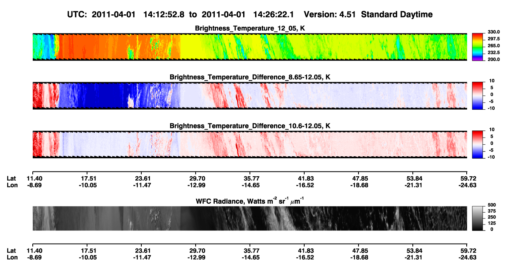Click the grayscale colorbar beside WFC Radiance
Image resolution: width=519 pixels, height=266 pixels.
tap(478, 218)
